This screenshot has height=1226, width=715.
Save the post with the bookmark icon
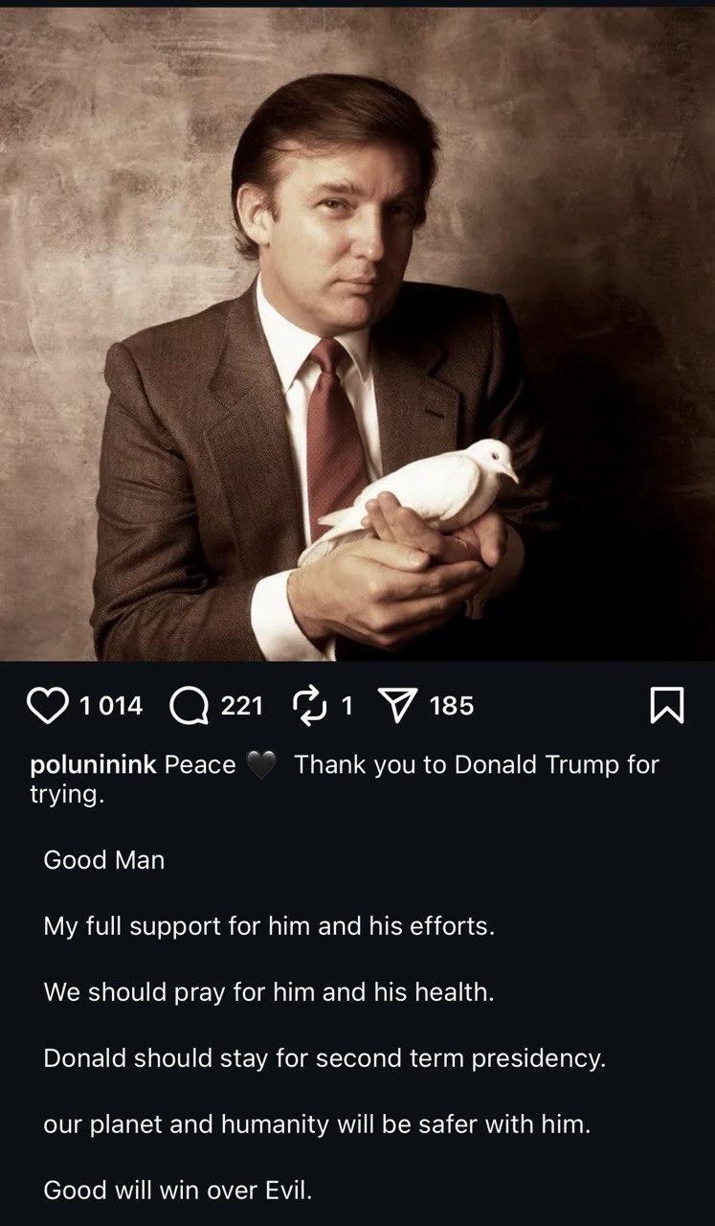(667, 706)
